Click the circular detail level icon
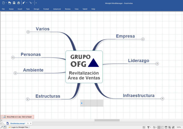 point(154,127)
